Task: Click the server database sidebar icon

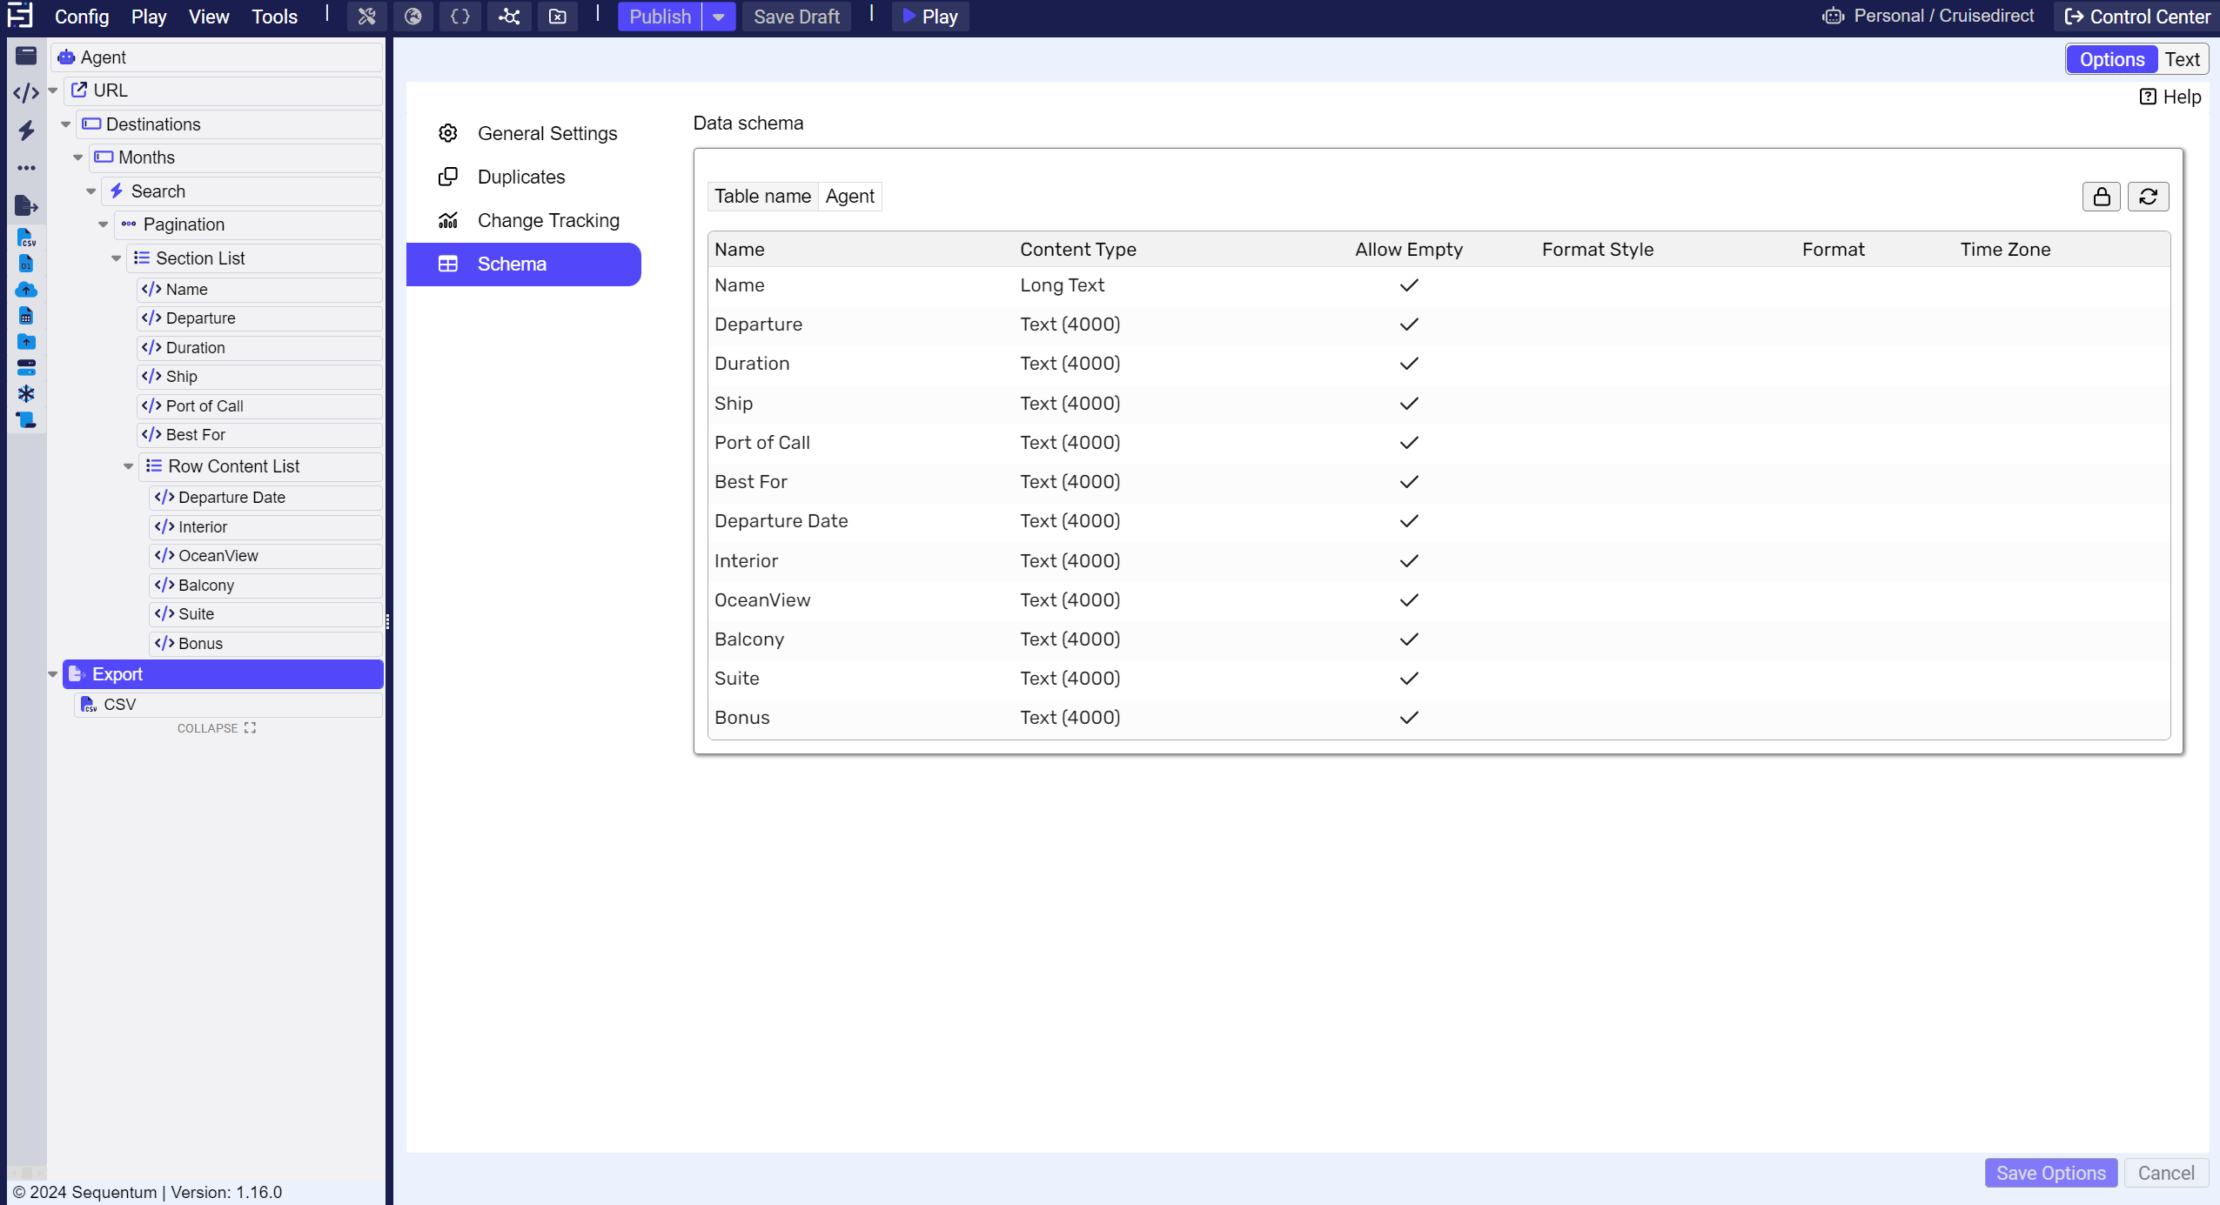Action: [x=26, y=367]
